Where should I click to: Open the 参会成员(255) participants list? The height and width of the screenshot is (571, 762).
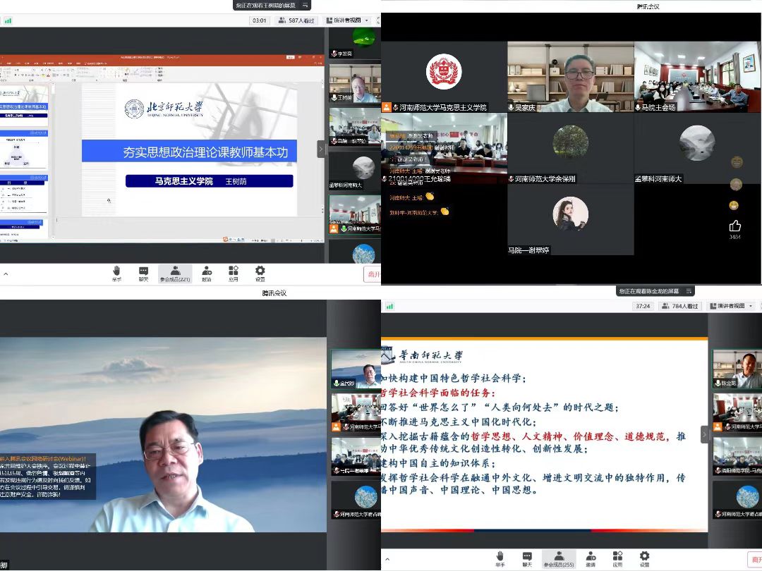(x=559, y=559)
